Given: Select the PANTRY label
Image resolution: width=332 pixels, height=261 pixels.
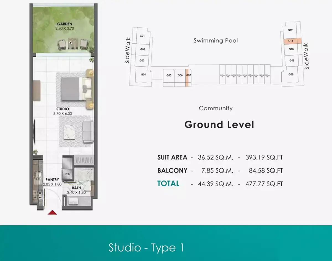Looking at the screenshot, I should click(52, 180).
